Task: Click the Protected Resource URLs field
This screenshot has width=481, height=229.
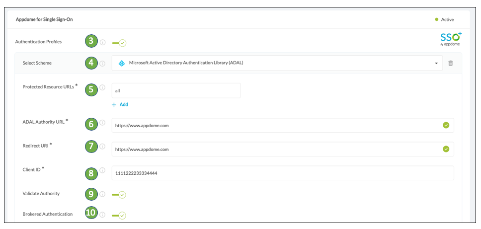Action: [176, 91]
